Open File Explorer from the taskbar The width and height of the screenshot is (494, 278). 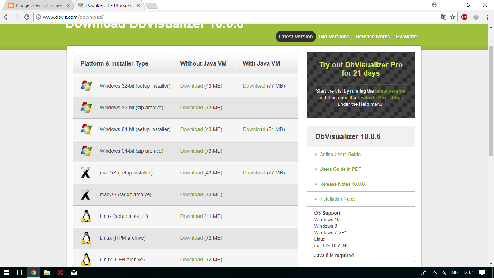click(x=47, y=273)
